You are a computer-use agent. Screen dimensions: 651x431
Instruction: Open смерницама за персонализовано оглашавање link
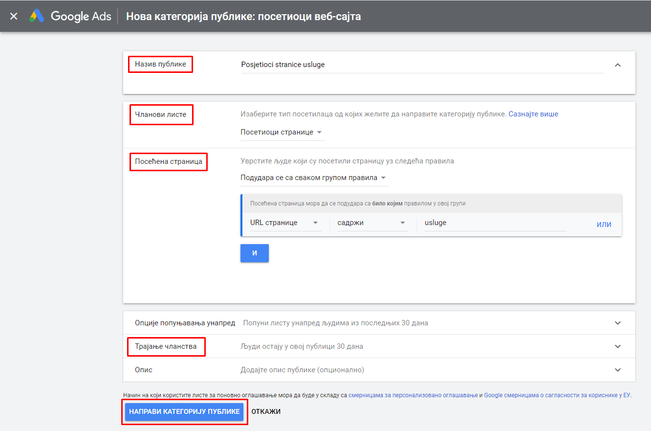(x=413, y=395)
